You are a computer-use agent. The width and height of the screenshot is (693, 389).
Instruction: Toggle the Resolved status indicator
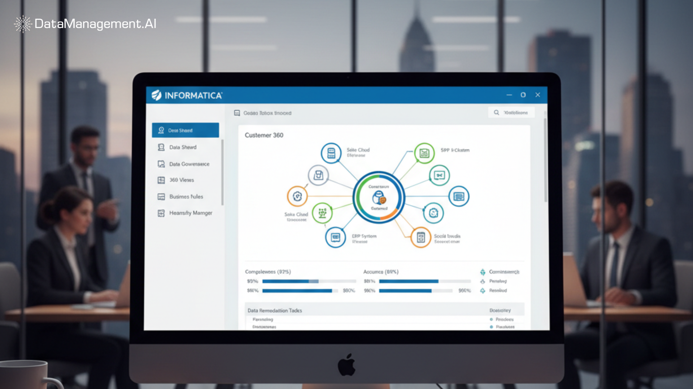pyautogui.click(x=483, y=290)
